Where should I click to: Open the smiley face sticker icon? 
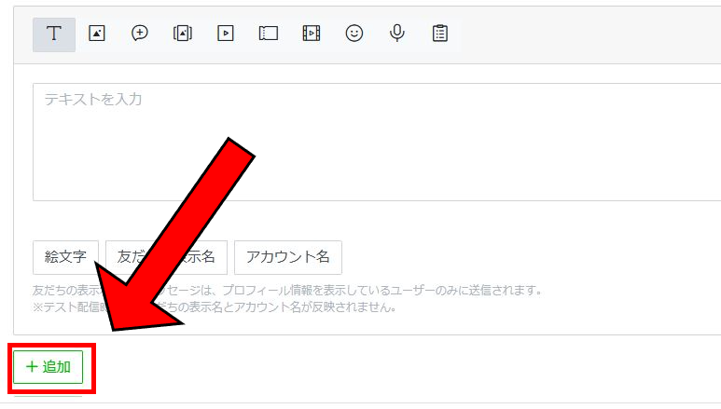[354, 34]
